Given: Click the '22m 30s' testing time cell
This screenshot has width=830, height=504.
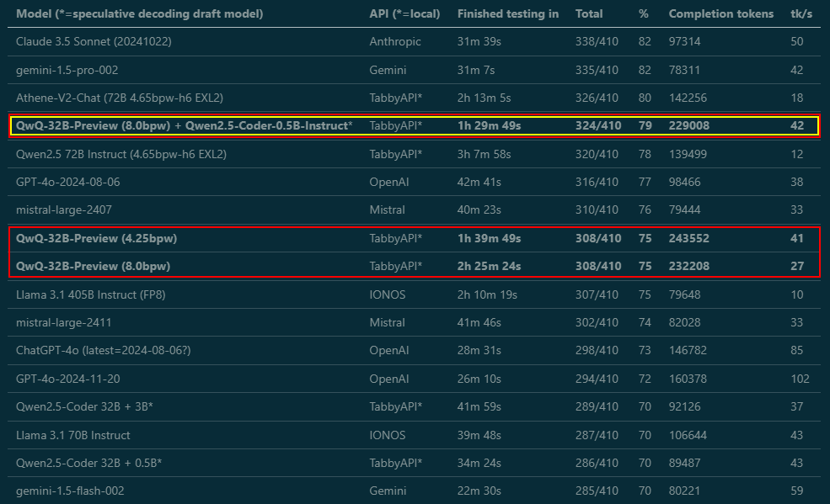Looking at the screenshot, I should pyautogui.click(x=479, y=491).
